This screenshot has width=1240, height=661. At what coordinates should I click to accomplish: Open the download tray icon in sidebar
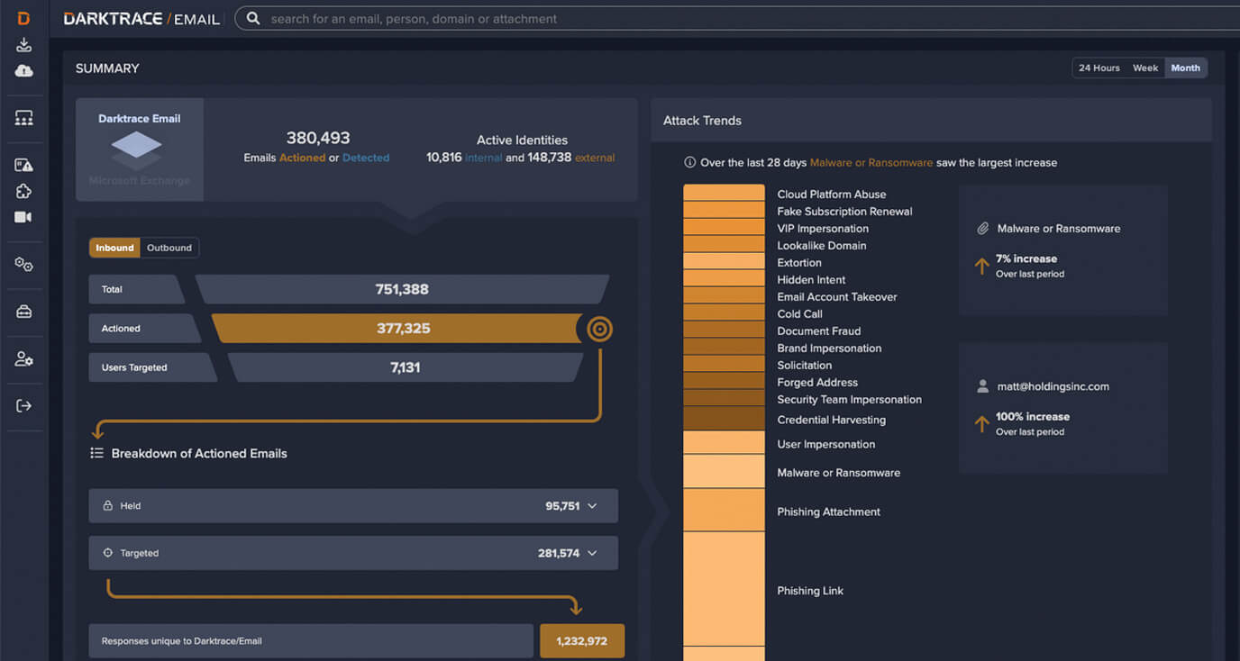pyautogui.click(x=23, y=45)
